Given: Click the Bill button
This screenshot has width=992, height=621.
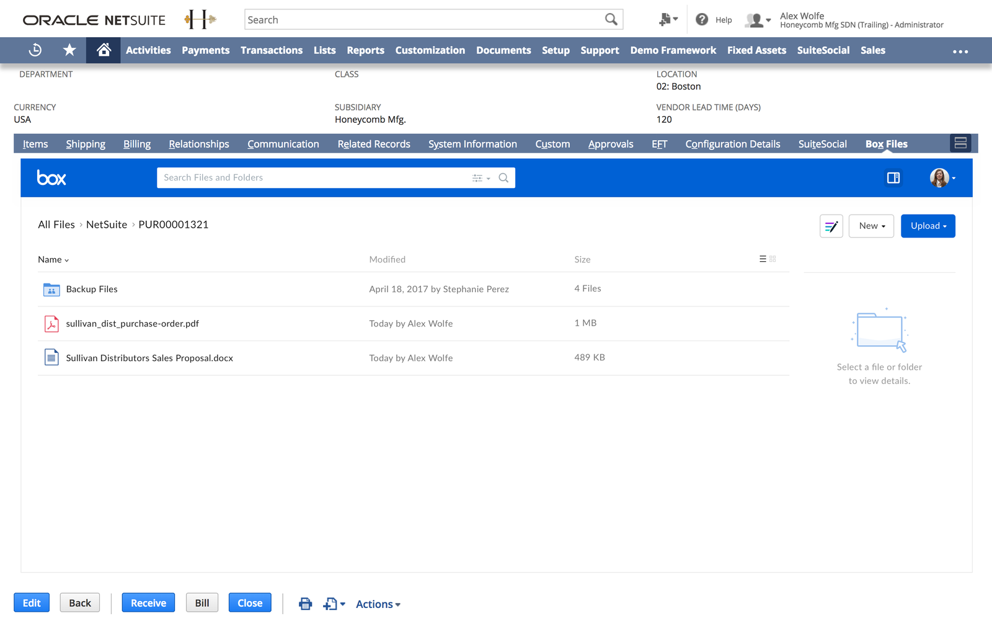Looking at the screenshot, I should pyautogui.click(x=202, y=603).
